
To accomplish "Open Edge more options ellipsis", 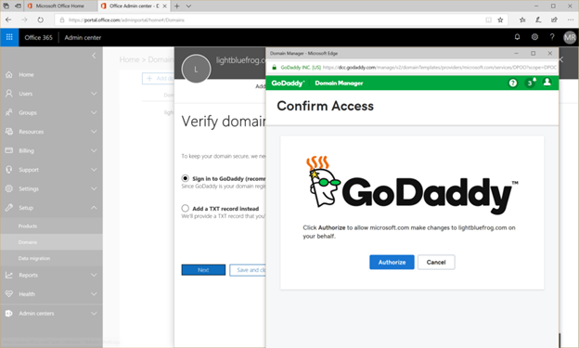I will pyautogui.click(x=571, y=19).
